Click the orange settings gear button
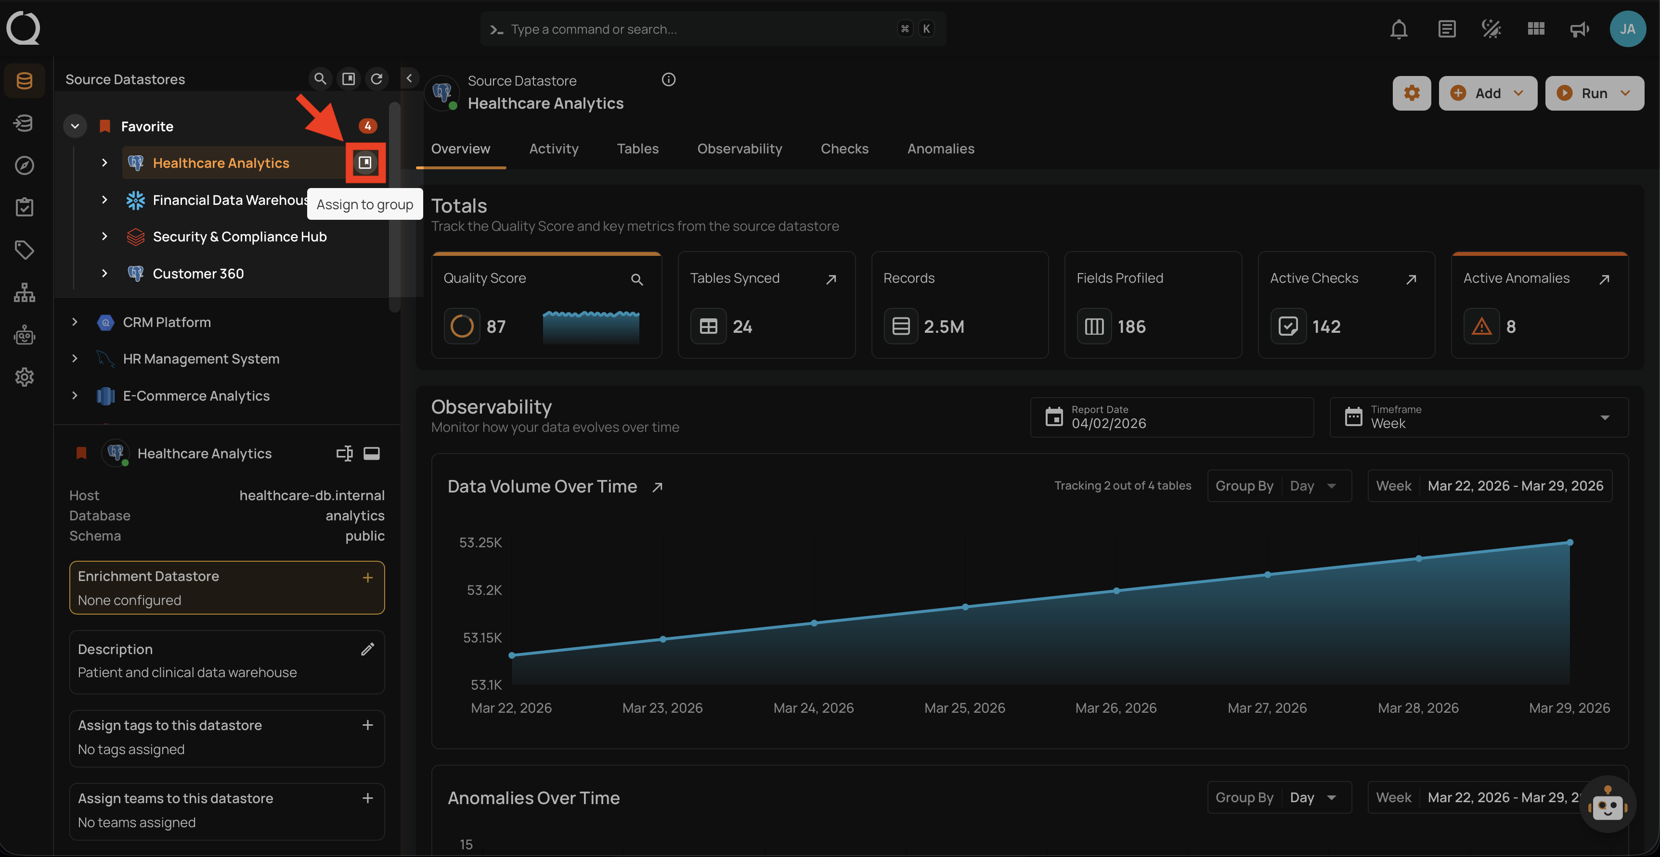Image resolution: width=1660 pixels, height=857 pixels. 1411,93
